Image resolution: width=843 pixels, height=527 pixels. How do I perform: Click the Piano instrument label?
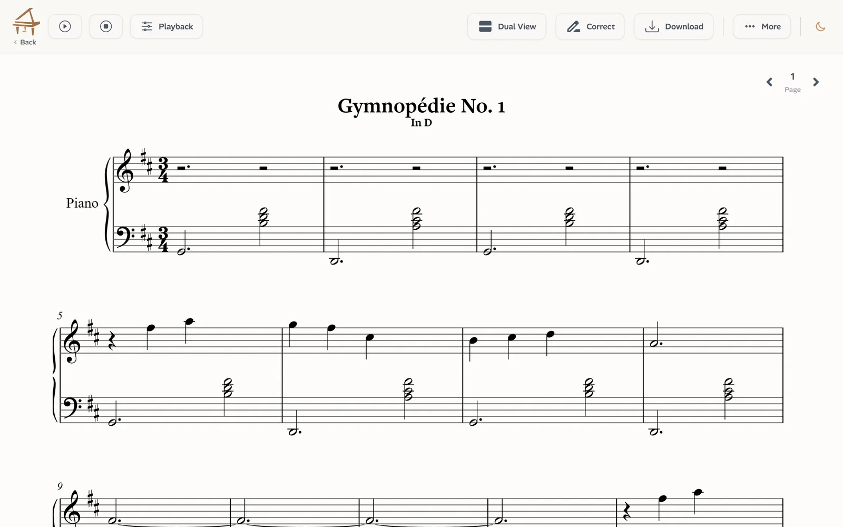click(82, 203)
